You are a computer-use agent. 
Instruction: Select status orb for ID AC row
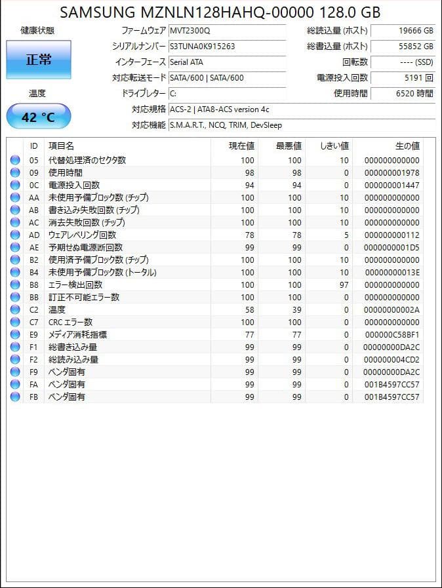[x=15, y=222]
